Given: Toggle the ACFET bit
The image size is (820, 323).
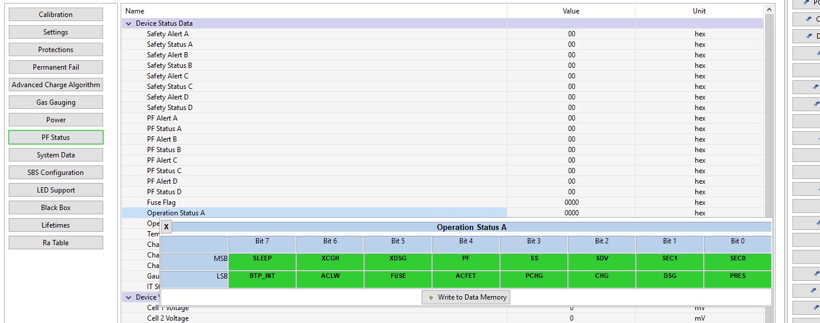Looking at the screenshot, I should 466,279.
